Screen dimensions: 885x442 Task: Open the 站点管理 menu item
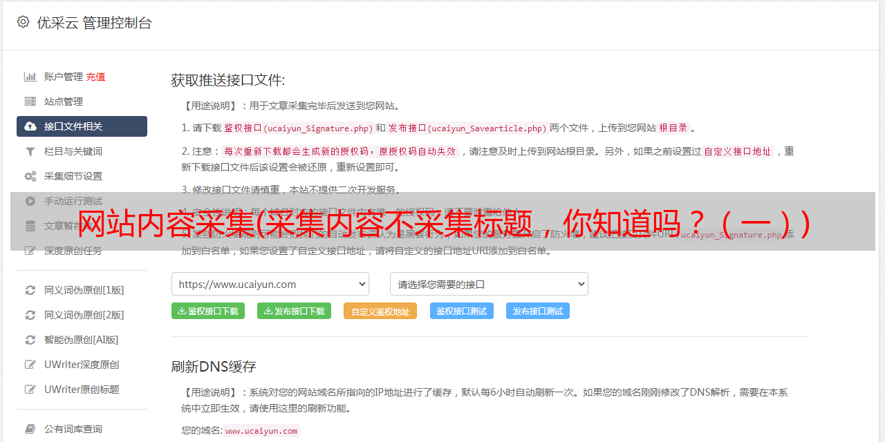point(82,102)
